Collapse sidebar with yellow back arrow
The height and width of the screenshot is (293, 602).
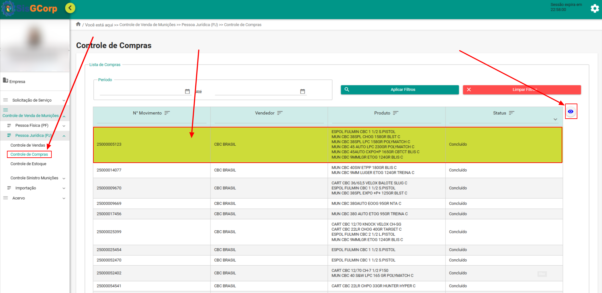[70, 8]
